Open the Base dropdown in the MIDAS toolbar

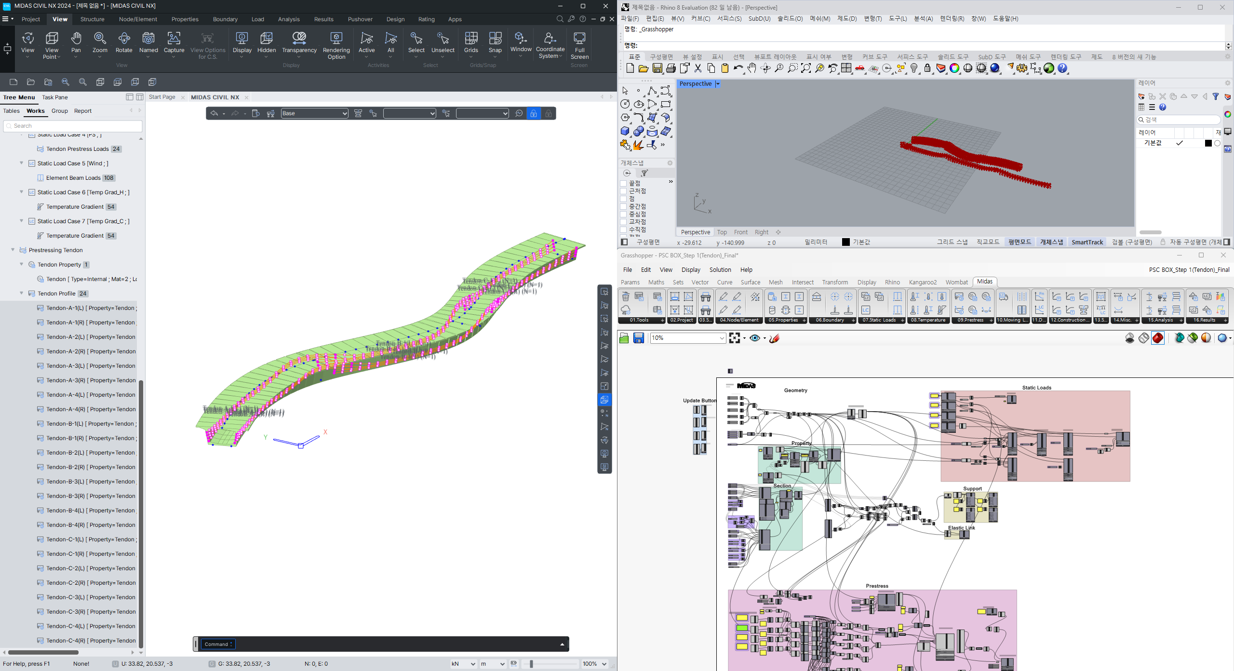(345, 113)
